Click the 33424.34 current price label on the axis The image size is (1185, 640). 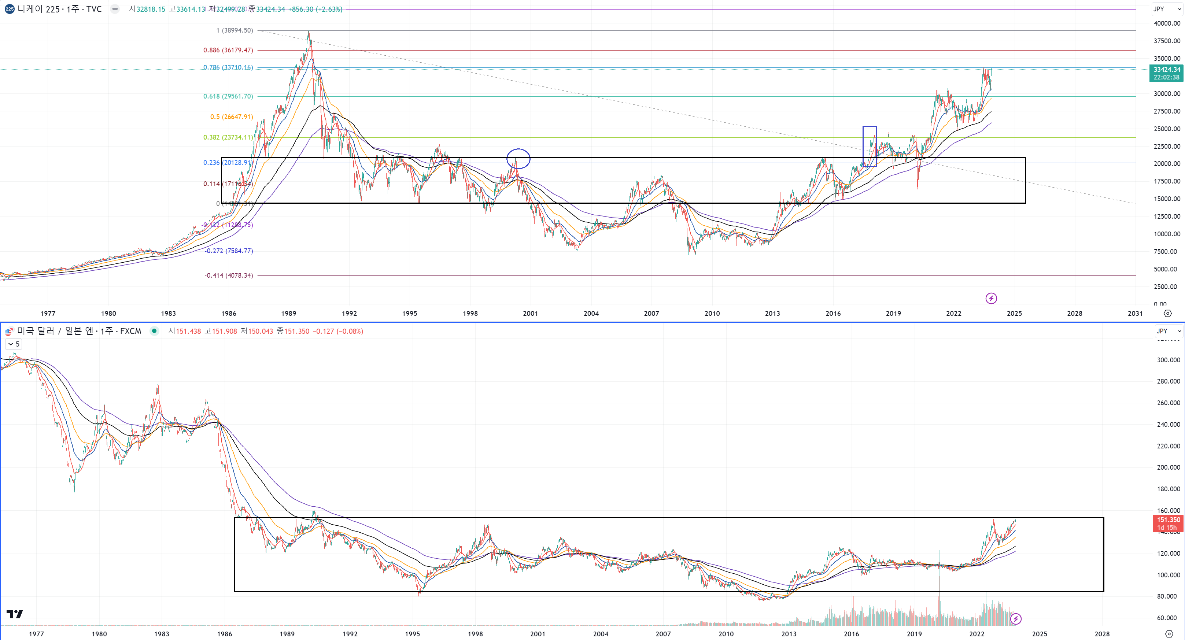click(x=1166, y=70)
